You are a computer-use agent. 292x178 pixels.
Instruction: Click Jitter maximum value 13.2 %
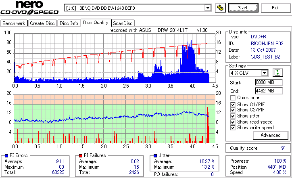click(x=208, y=167)
